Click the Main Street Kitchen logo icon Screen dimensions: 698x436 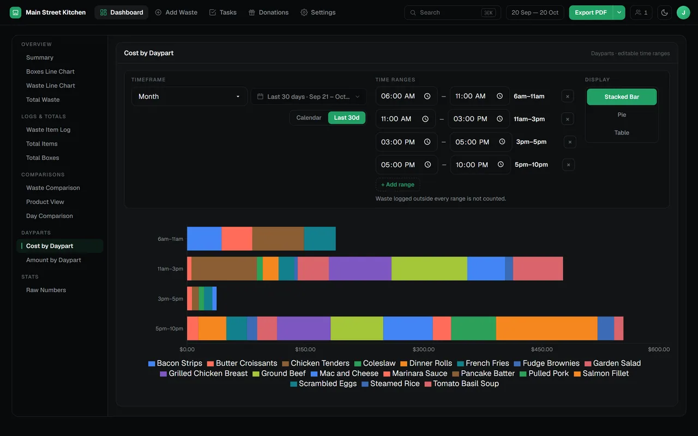(x=15, y=13)
